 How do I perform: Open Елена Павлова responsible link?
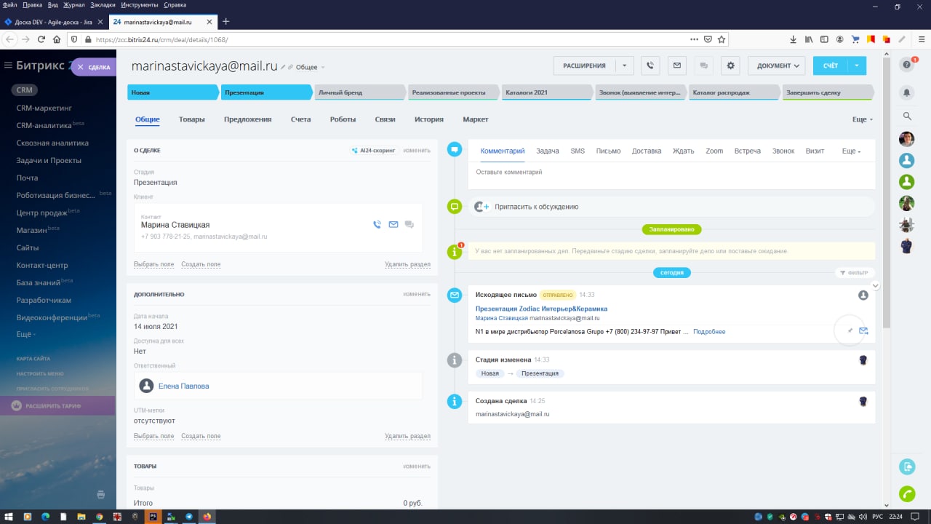pos(183,386)
